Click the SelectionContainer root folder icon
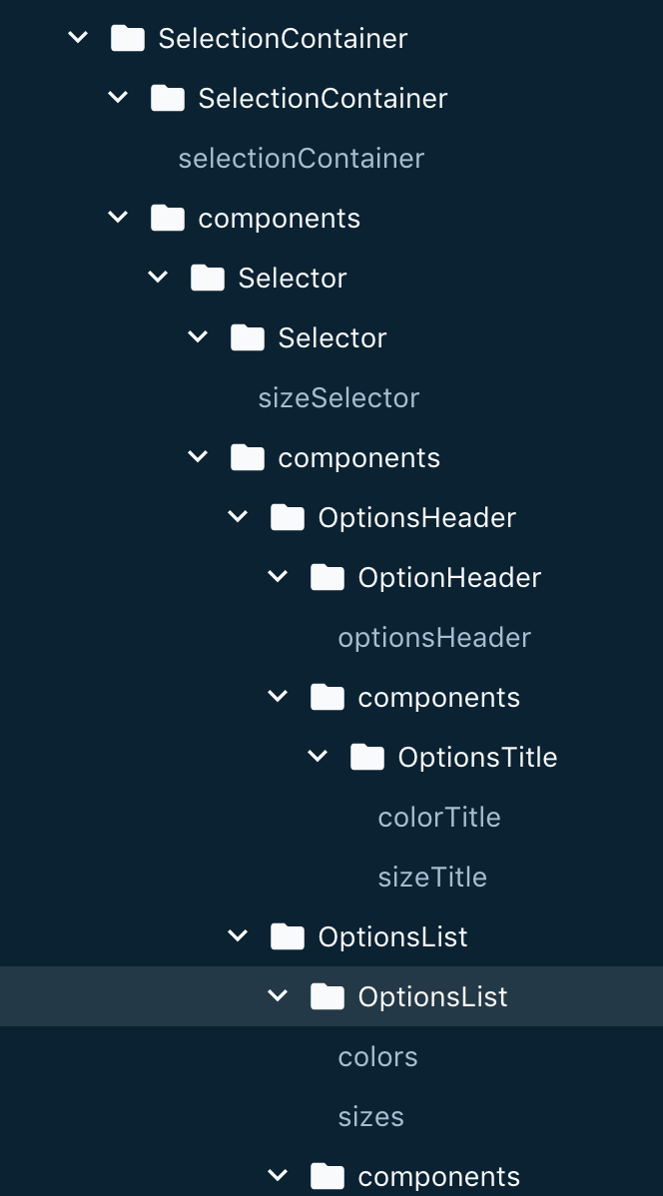Image resolution: width=663 pixels, height=1196 pixels. 127,38
